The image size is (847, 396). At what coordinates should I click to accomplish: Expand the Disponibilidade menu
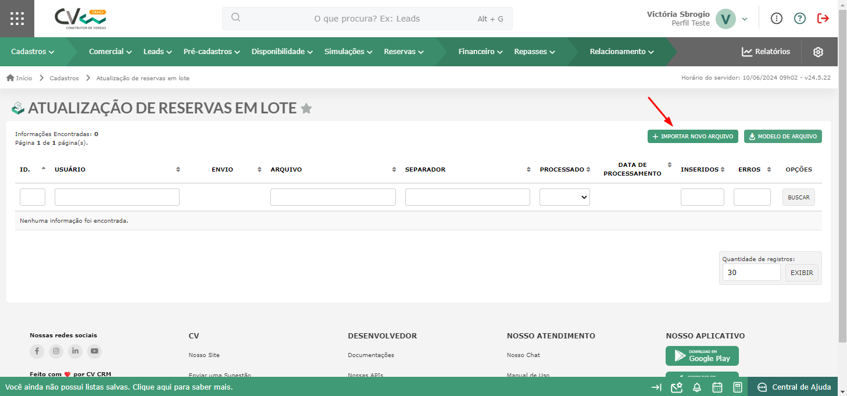coord(282,52)
